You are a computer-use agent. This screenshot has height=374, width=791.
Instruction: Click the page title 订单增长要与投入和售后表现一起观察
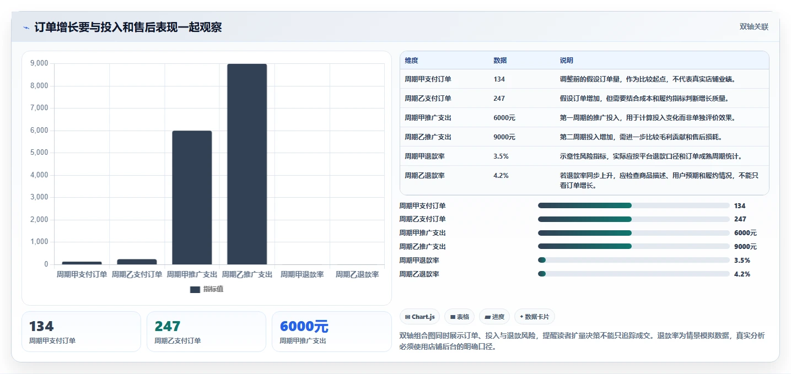[128, 27]
